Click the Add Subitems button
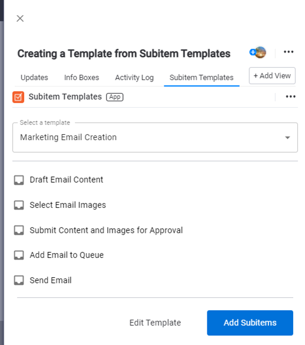305x345 pixels. point(250,323)
